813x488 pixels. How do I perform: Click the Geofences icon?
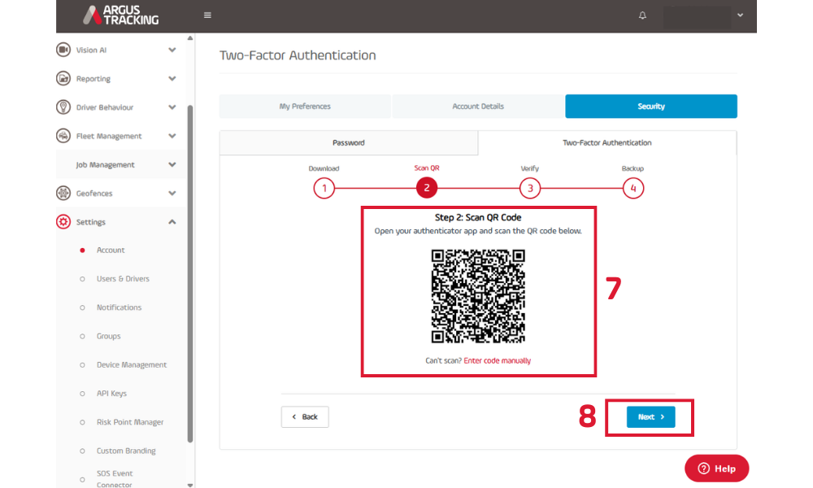(63, 193)
